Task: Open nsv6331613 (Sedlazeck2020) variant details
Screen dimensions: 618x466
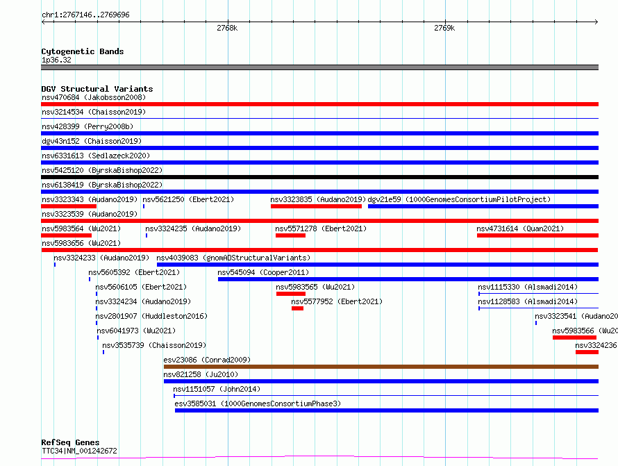Action: [x=96, y=156]
